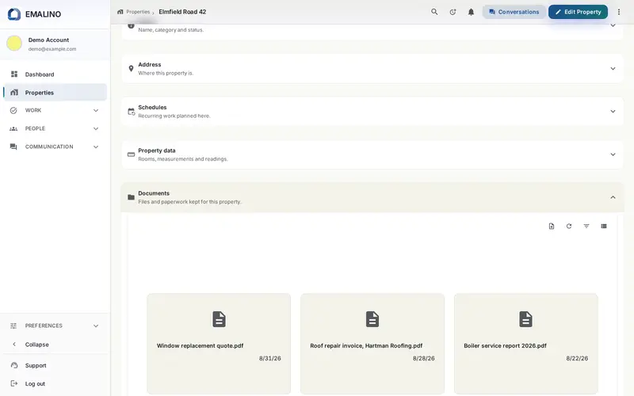
Task: Click demo@example.com email text
Action: (x=52, y=49)
